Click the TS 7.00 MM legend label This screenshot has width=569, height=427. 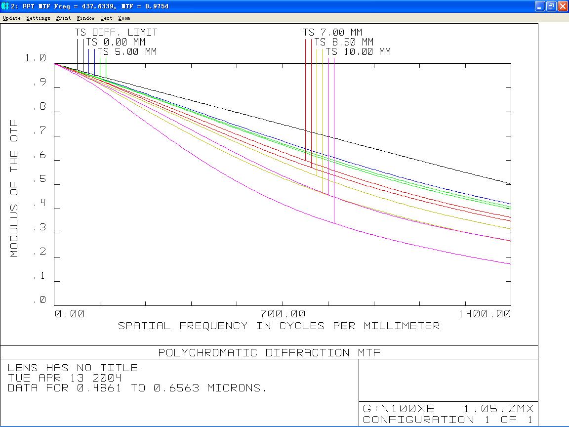coord(333,32)
